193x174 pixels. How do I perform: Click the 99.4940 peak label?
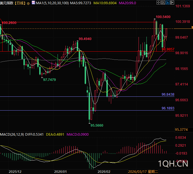(85, 39)
